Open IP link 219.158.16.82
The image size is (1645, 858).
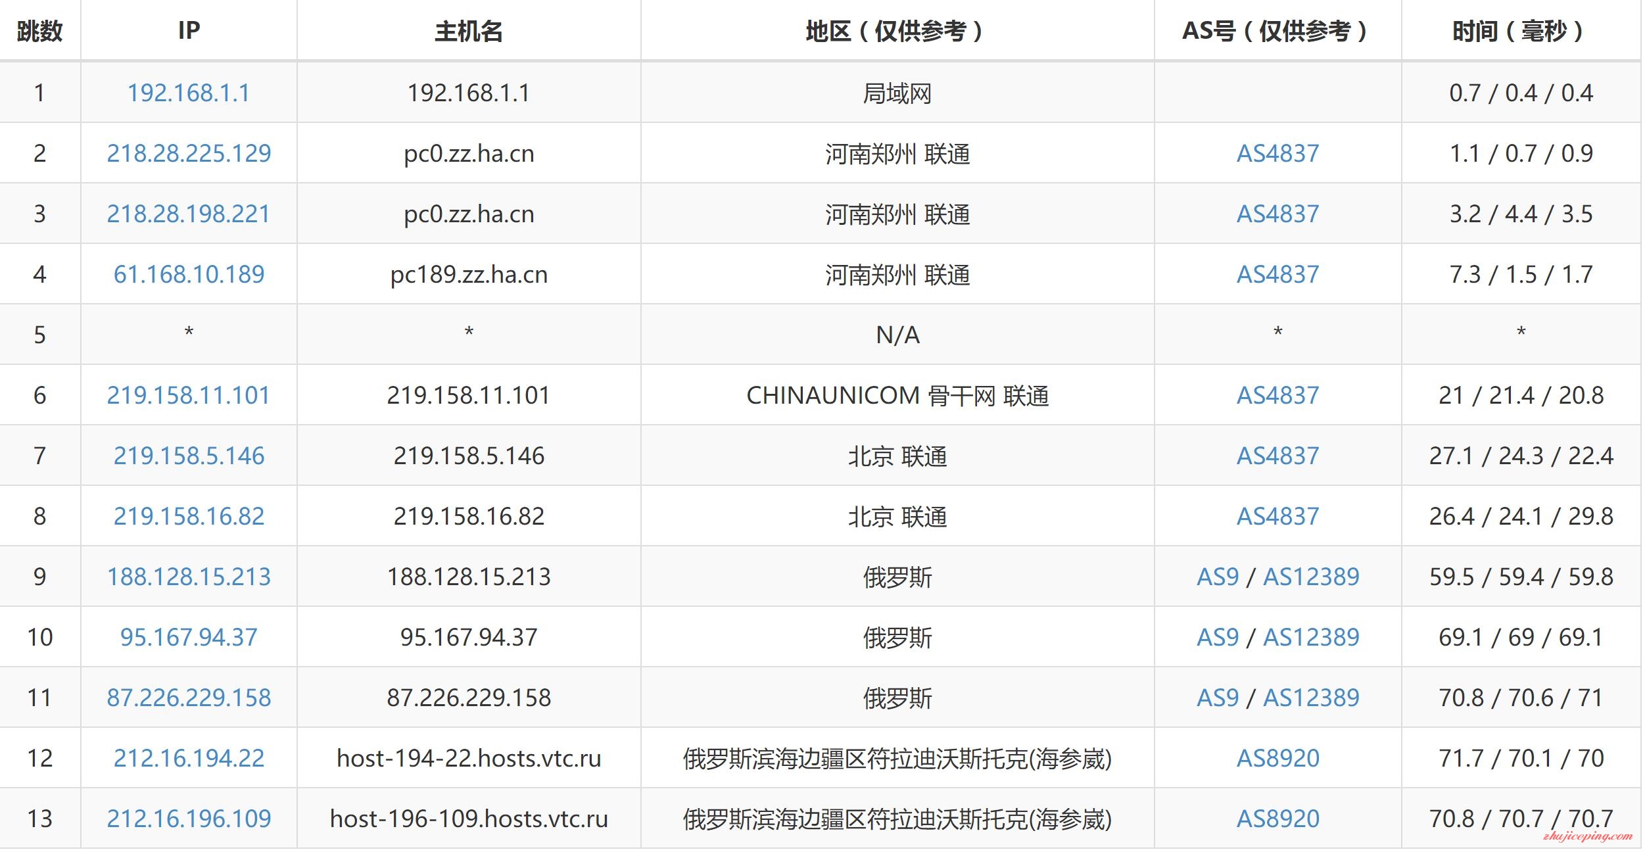coord(189,516)
